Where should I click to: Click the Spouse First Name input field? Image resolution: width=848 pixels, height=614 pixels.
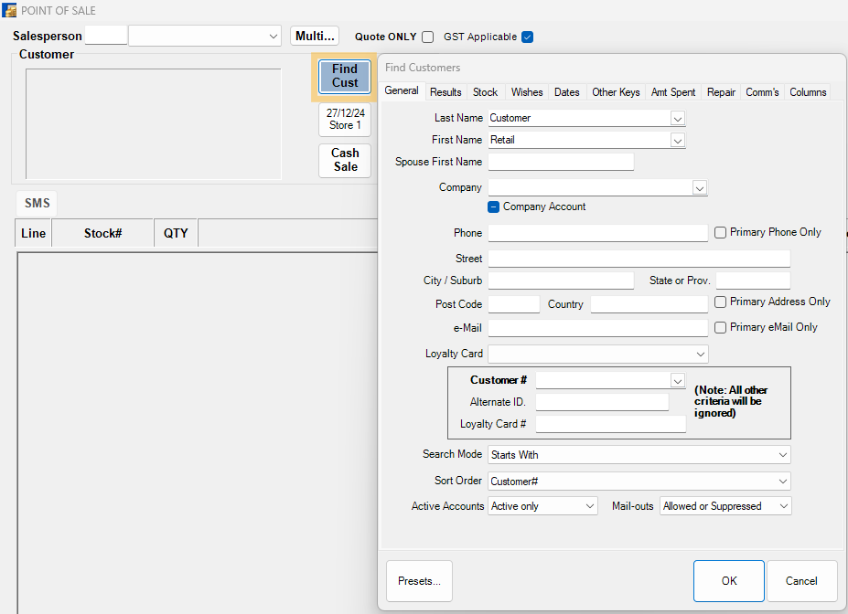(561, 161)
